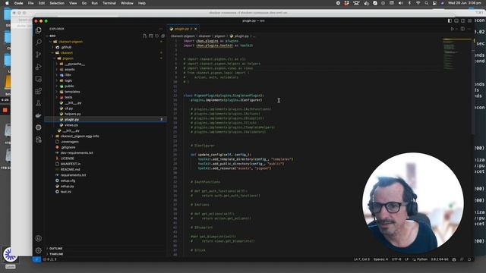Select the 3.8.2 64-bit interpreter
486x273 pixels.
click(x=440, y=259)
